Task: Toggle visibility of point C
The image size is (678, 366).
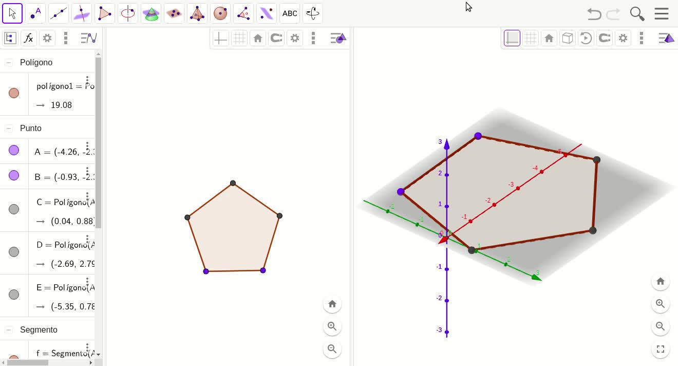Action: pos(14,209)
